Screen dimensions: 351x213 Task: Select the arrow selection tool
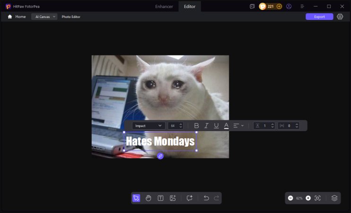coord(136,198)
